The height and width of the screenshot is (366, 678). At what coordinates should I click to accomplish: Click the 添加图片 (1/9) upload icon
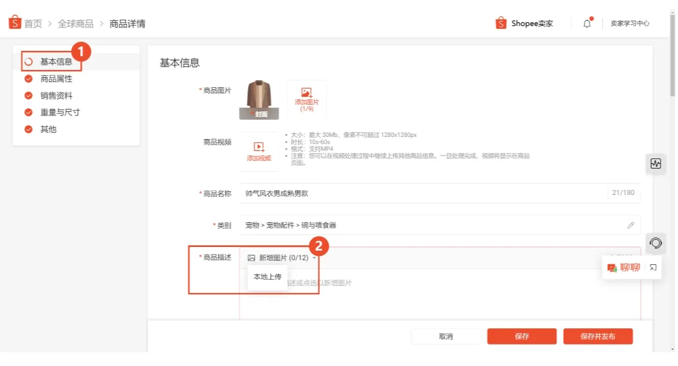(306, 96)
